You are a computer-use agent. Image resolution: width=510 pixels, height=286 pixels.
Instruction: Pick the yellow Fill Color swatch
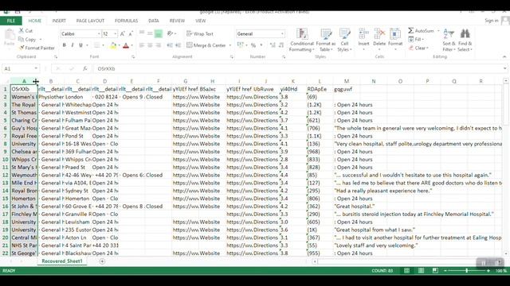[x=113, y=45]
